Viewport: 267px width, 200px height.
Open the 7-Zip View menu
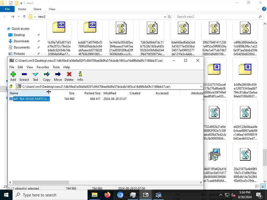tap(30, 67)
